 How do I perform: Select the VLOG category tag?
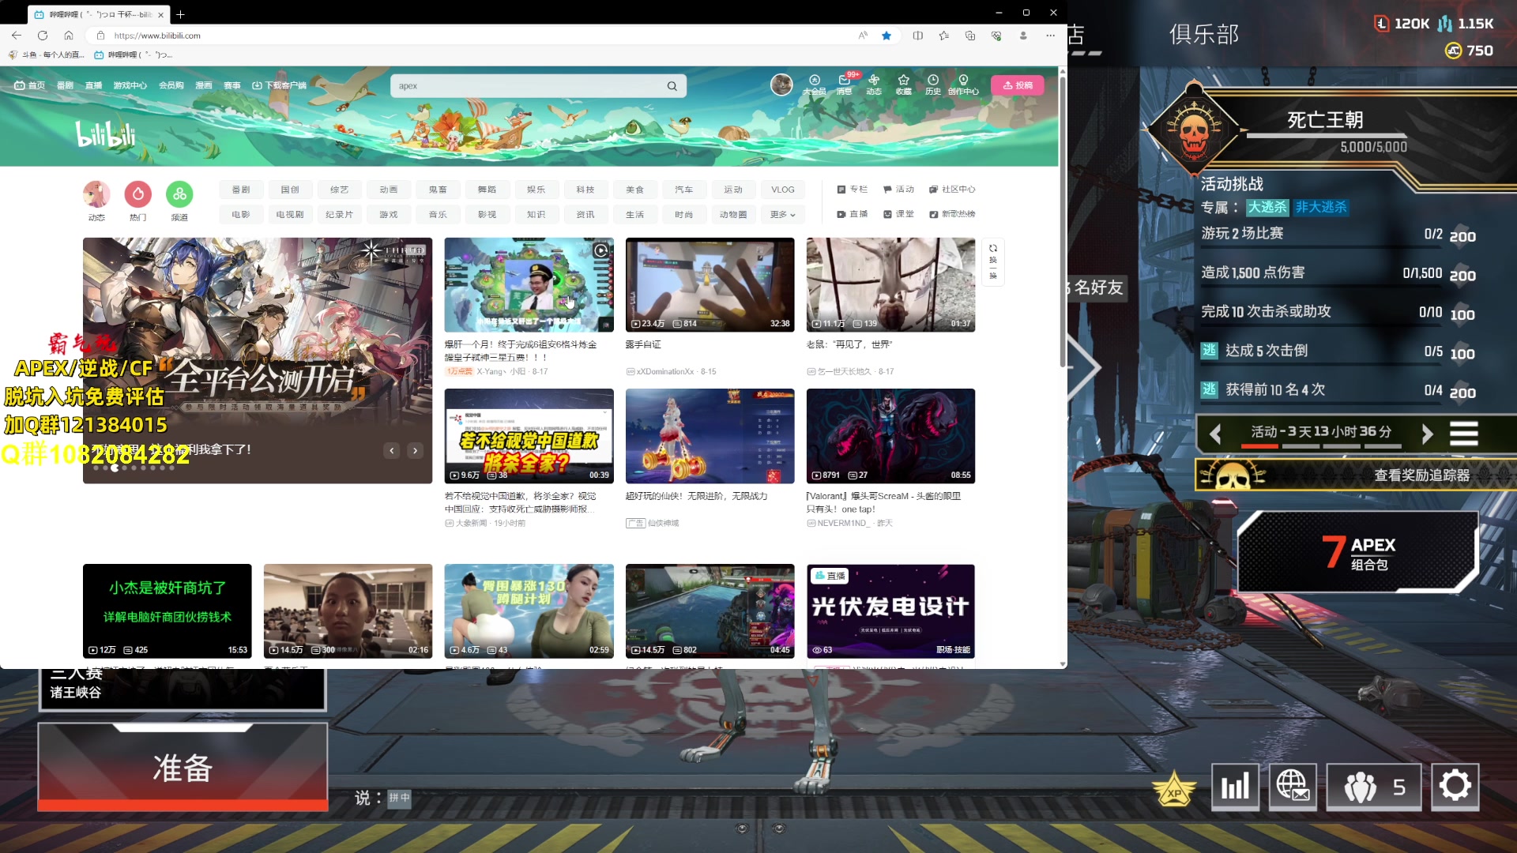pos(783,190)
